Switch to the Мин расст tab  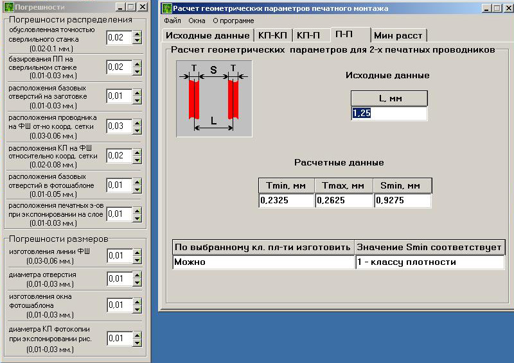[398, 35]
